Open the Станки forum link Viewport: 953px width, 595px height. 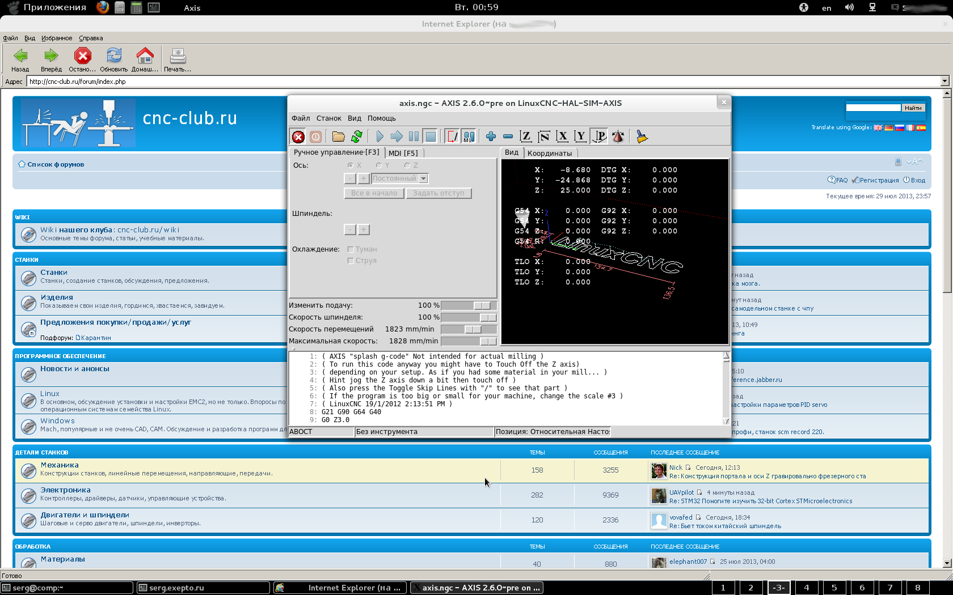point(54,273)
